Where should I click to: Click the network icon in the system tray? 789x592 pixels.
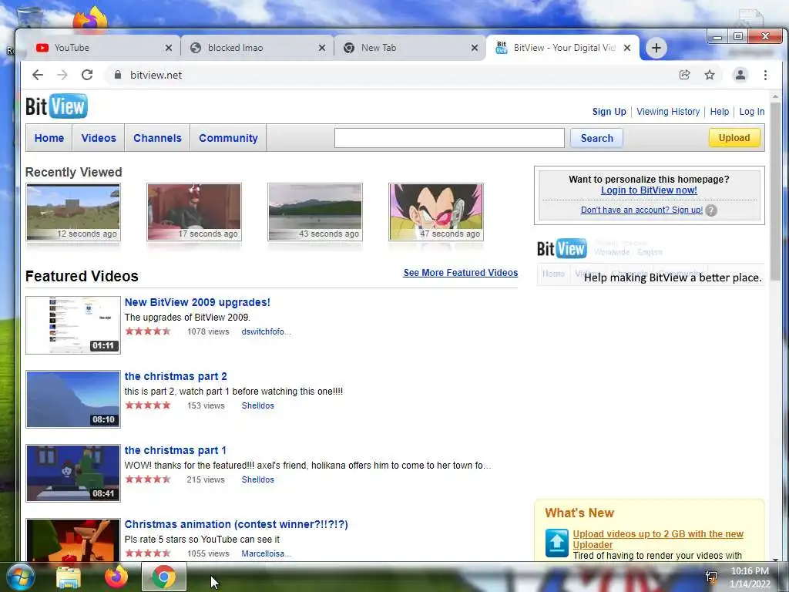(711, 577)
